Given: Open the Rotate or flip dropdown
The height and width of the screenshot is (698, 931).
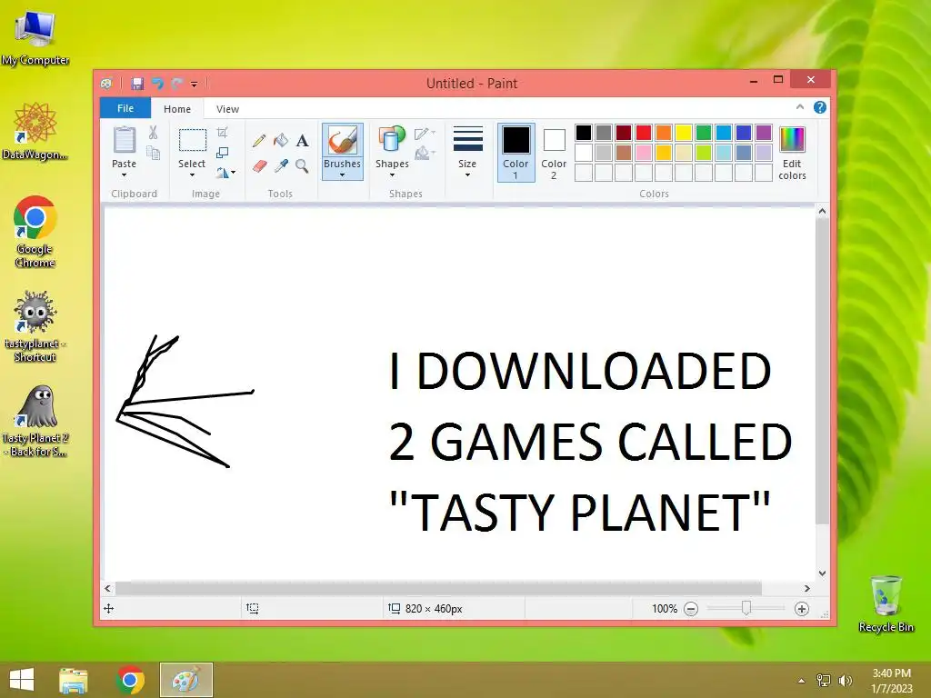Looking at the screenshot, I should [x=225, y=173].
